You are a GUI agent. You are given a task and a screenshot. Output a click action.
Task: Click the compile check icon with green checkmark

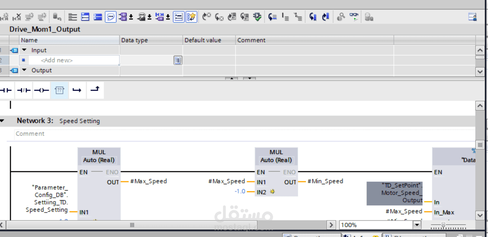point(257,17)
